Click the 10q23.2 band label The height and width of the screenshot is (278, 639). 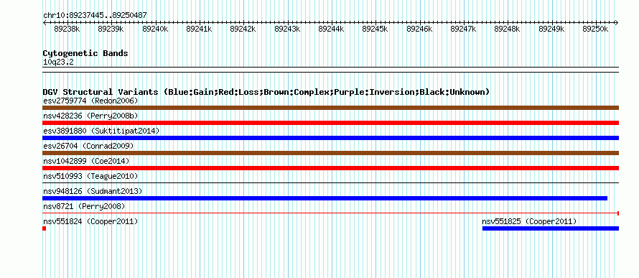[x=58, y=62]
